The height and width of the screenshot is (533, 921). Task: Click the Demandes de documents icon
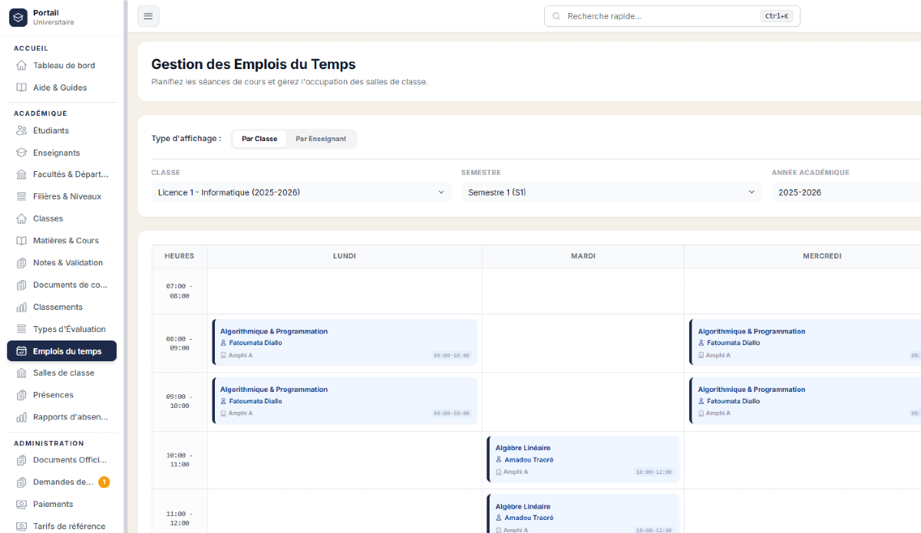click(21, 482)
